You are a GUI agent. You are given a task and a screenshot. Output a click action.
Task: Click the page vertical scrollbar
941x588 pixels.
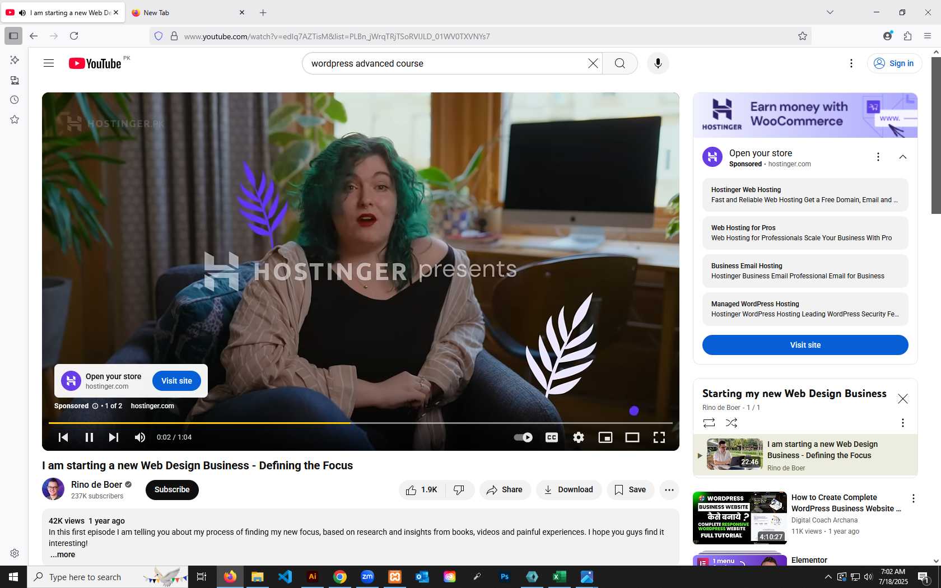pyautogui.click(x=936, y=134)
